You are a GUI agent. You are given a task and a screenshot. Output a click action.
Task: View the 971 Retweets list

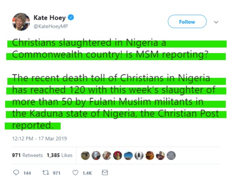[x=27, y=155]
